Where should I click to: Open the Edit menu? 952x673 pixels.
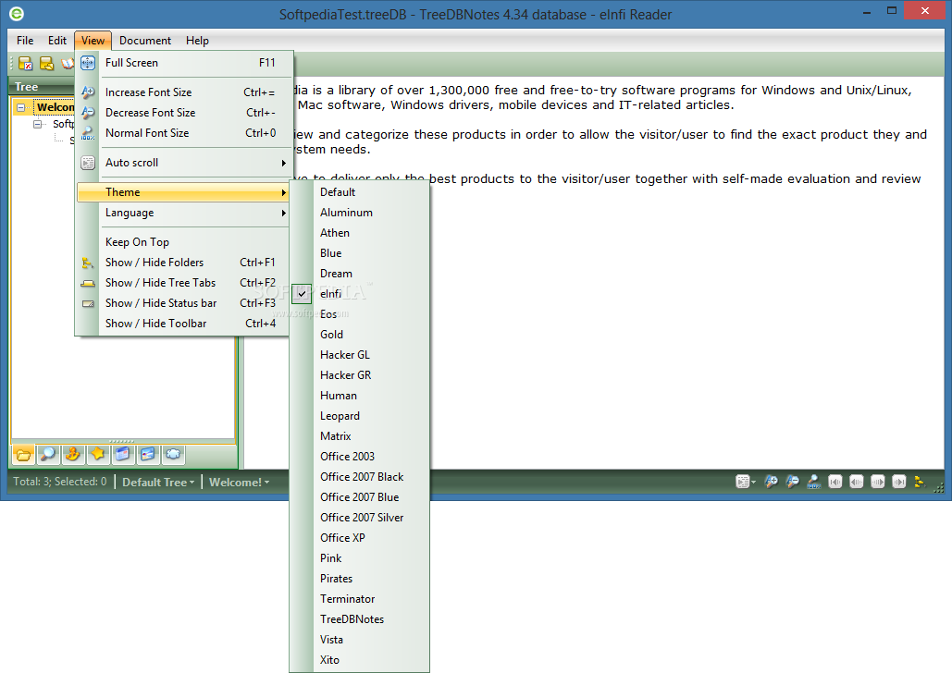coord(57,41)
